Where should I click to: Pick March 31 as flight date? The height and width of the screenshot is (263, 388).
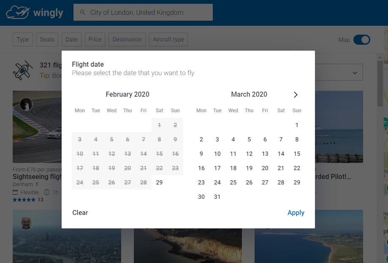[217, 197]
